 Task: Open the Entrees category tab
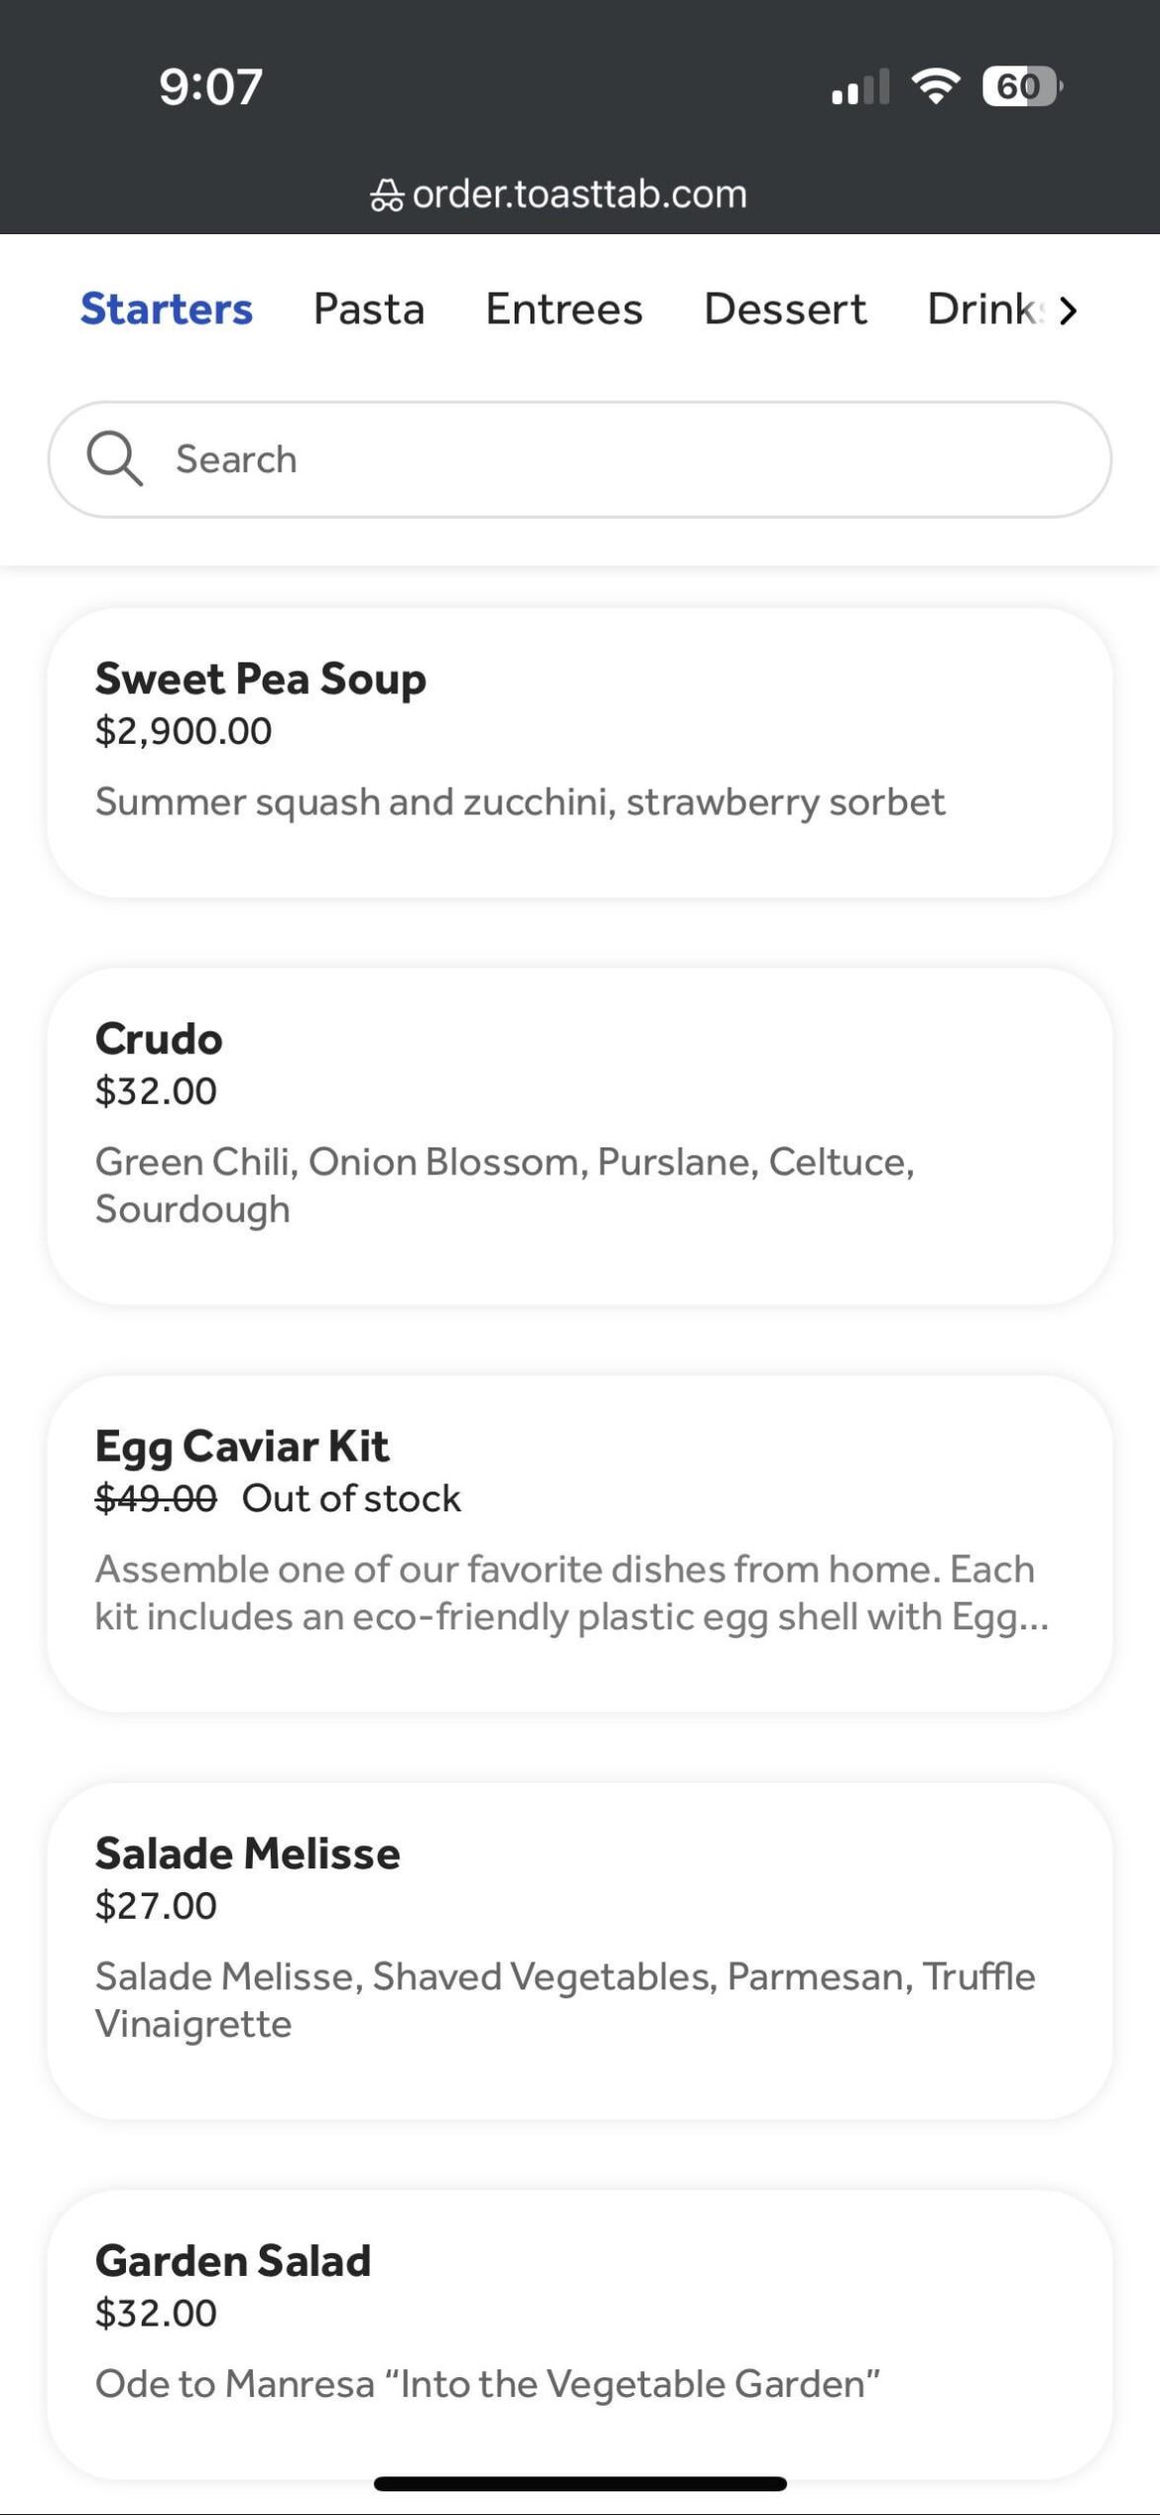(x=564, y=309)
